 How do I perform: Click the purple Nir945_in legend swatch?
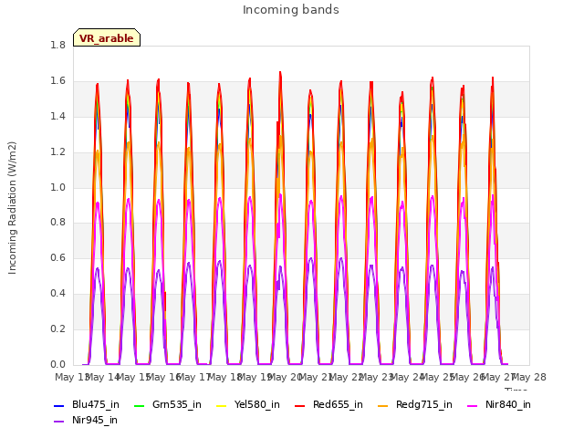58,422
